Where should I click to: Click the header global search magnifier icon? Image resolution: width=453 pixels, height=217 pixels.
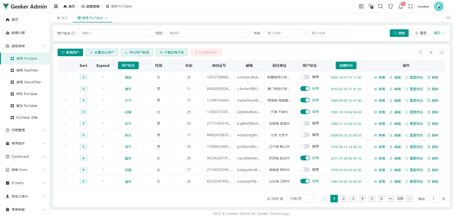coord(380,6)
